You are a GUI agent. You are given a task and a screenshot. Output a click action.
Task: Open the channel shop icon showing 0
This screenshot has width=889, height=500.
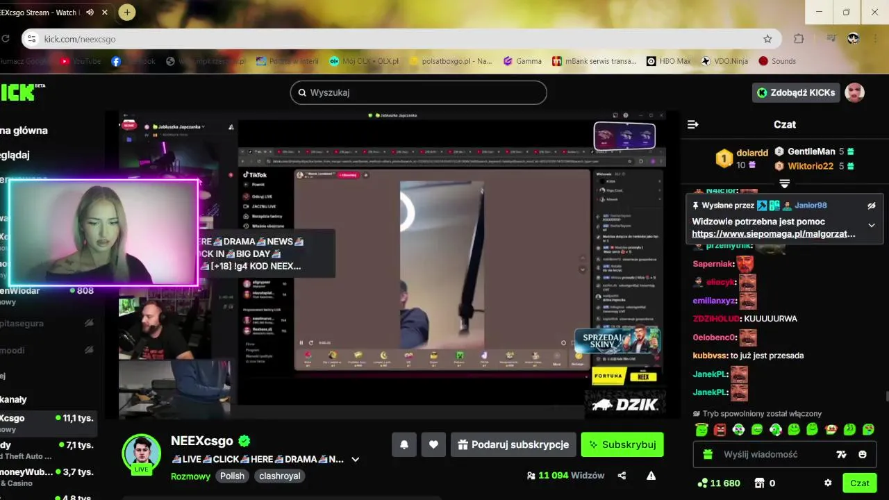[765, 483]
